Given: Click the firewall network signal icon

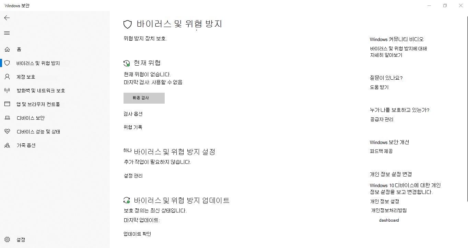Looking at the screenshot, I should 7,91.
